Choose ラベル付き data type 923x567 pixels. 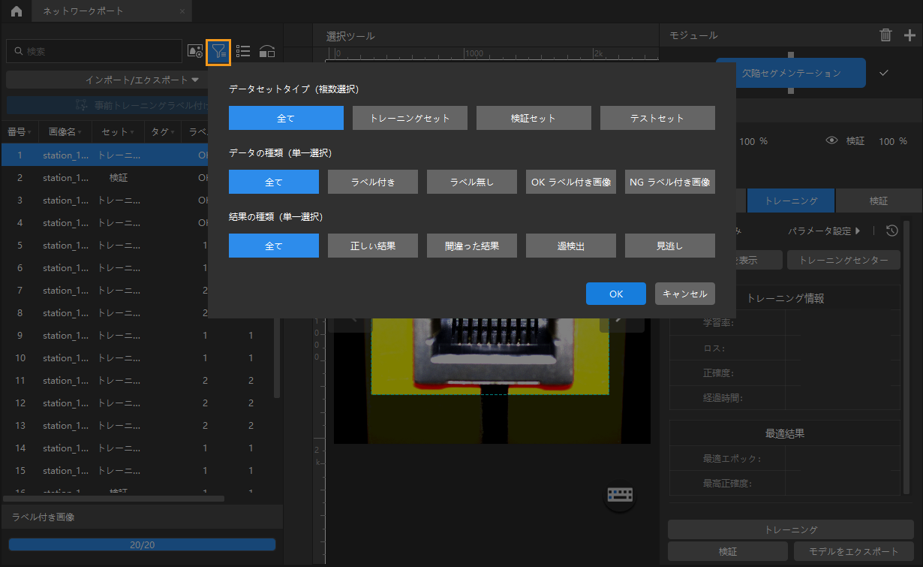tap(373, 182)
